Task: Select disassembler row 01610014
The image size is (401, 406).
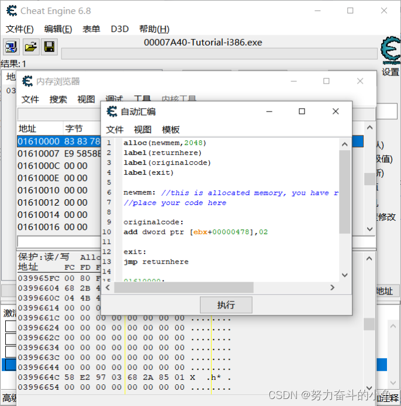Action: [59, 214]
